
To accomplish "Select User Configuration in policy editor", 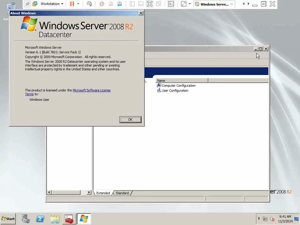I will point(173,91).
